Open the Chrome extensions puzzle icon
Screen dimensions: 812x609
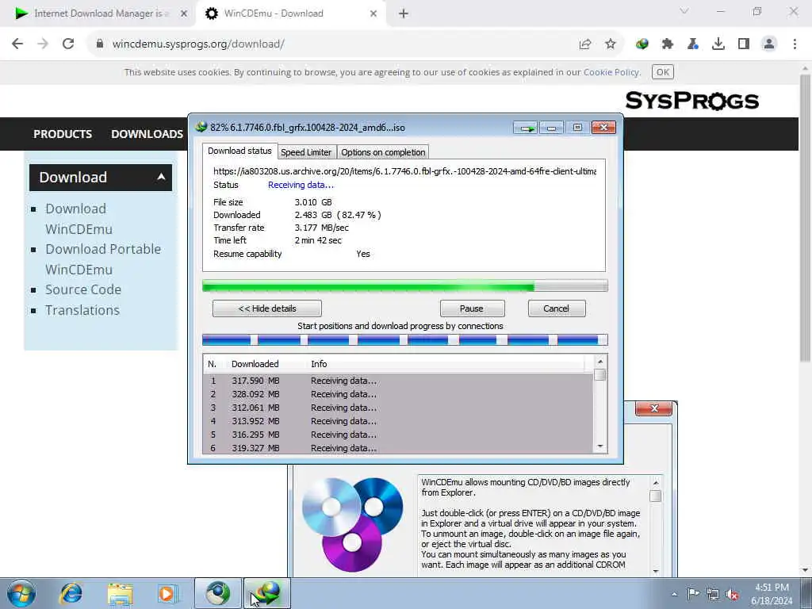coord(668,44)
